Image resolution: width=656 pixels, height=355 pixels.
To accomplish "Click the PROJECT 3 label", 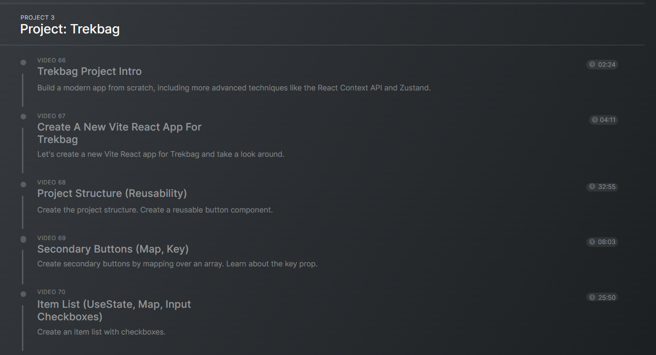I will (x=37, y=18).
